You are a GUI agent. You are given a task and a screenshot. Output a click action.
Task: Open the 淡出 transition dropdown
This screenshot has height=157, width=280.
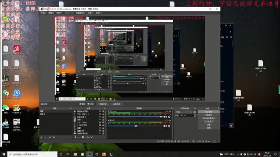pyautogui.click(x=184, y=112)
